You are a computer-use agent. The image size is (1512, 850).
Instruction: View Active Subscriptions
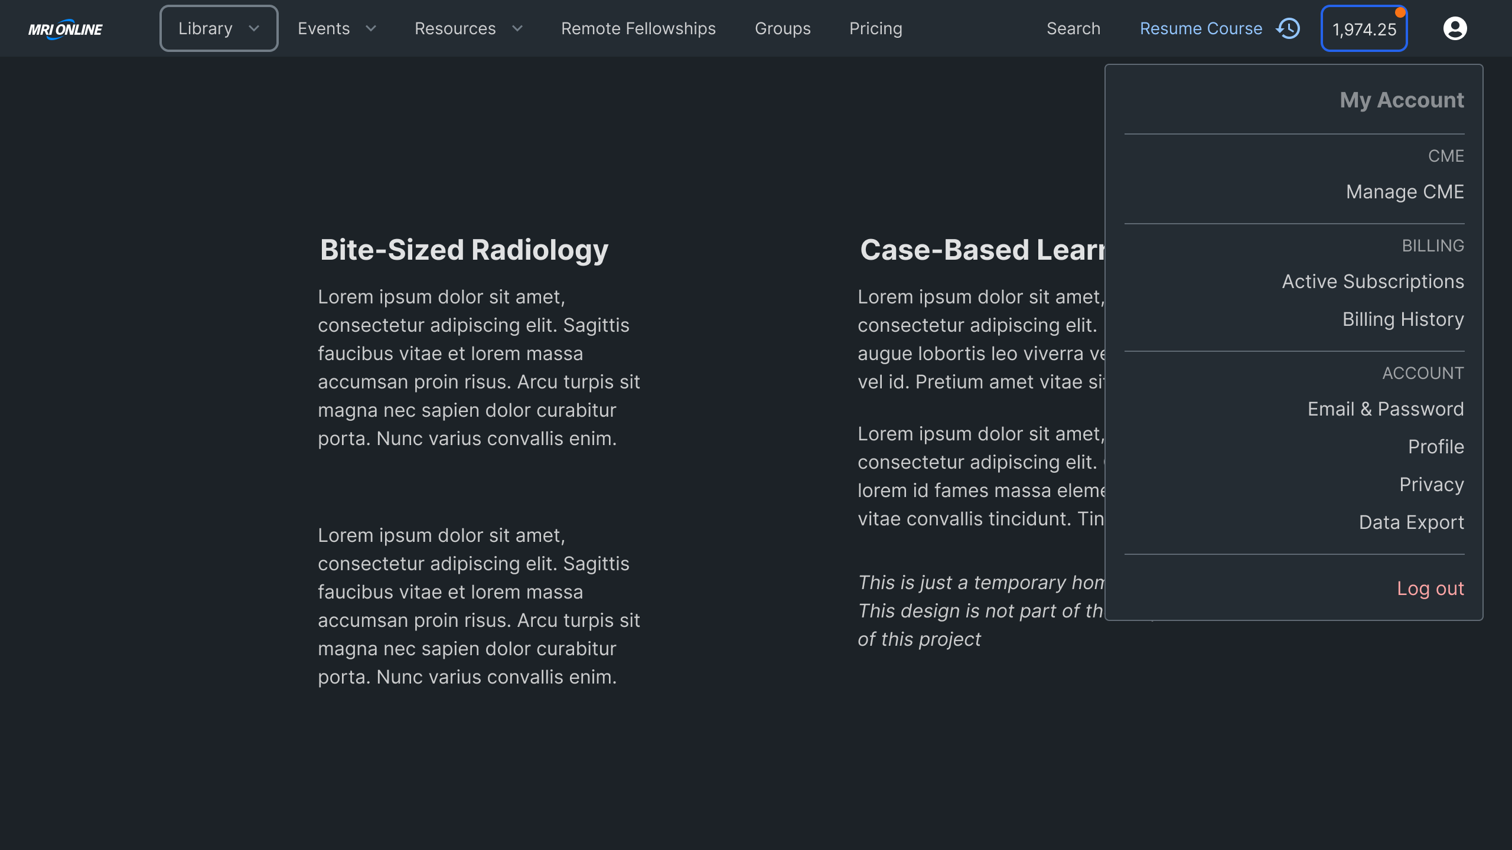tap(1373, 281)
